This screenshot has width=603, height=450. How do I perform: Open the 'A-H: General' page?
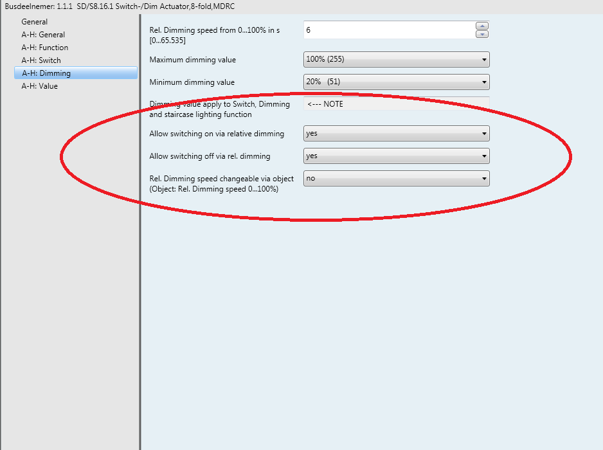tap(43, 35)
